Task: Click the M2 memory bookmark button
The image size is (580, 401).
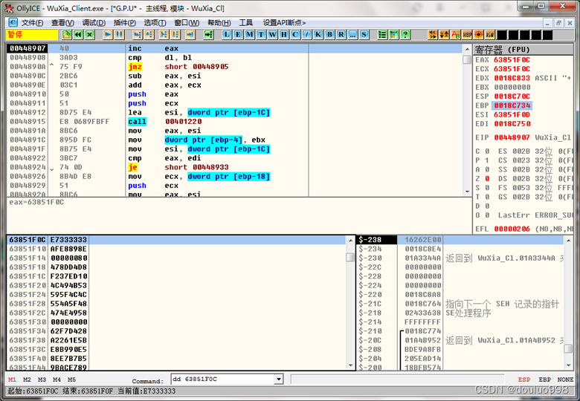Action: [x=27, y=379]
